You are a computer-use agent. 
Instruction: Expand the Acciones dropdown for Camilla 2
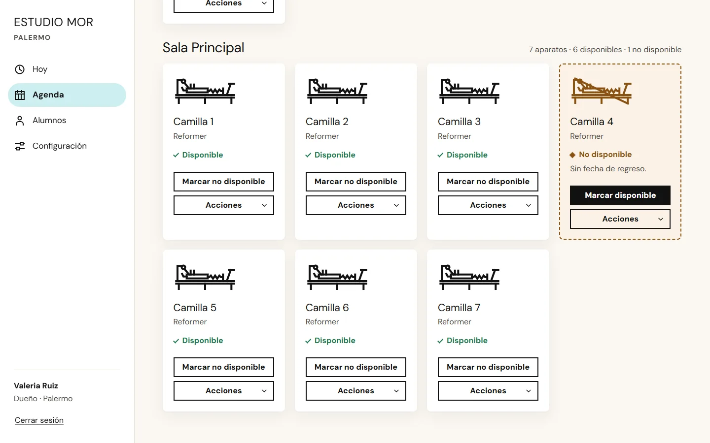[356, 205]
